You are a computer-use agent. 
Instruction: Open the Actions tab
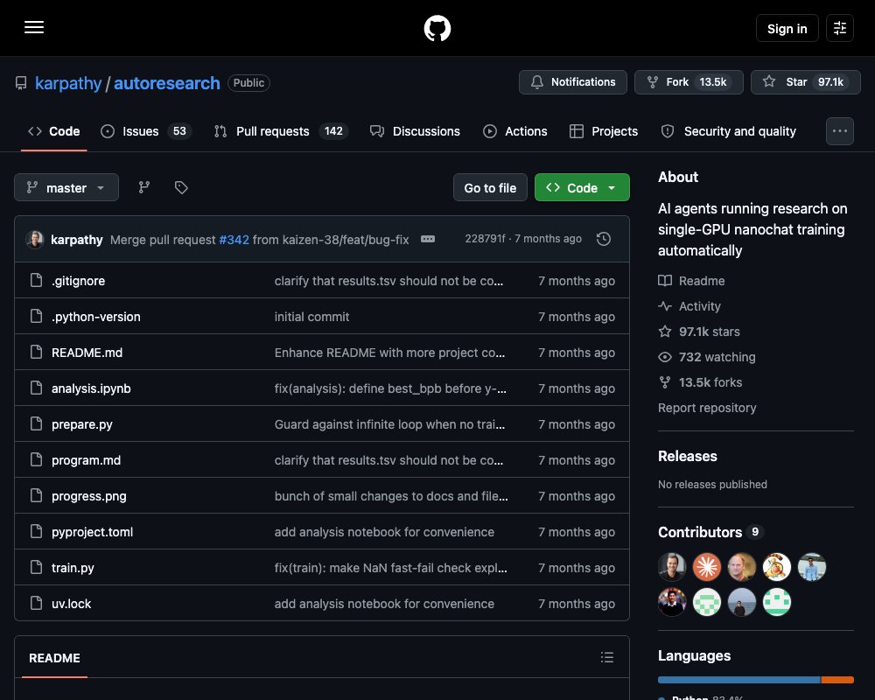(x=515, y=131)
